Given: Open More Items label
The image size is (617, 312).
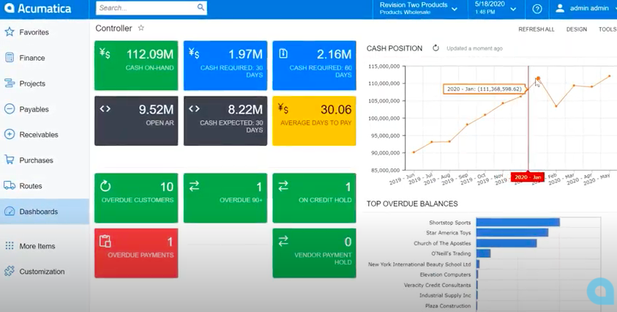Looking at the screenshot, I should [37, 246].
